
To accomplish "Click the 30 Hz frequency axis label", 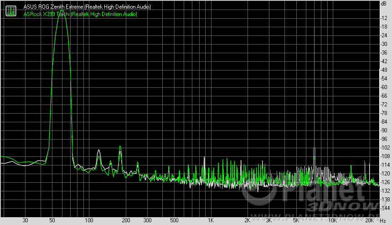I will coord(25,220).
